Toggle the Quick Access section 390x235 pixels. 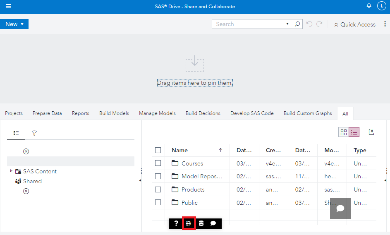tap(354, 24)
